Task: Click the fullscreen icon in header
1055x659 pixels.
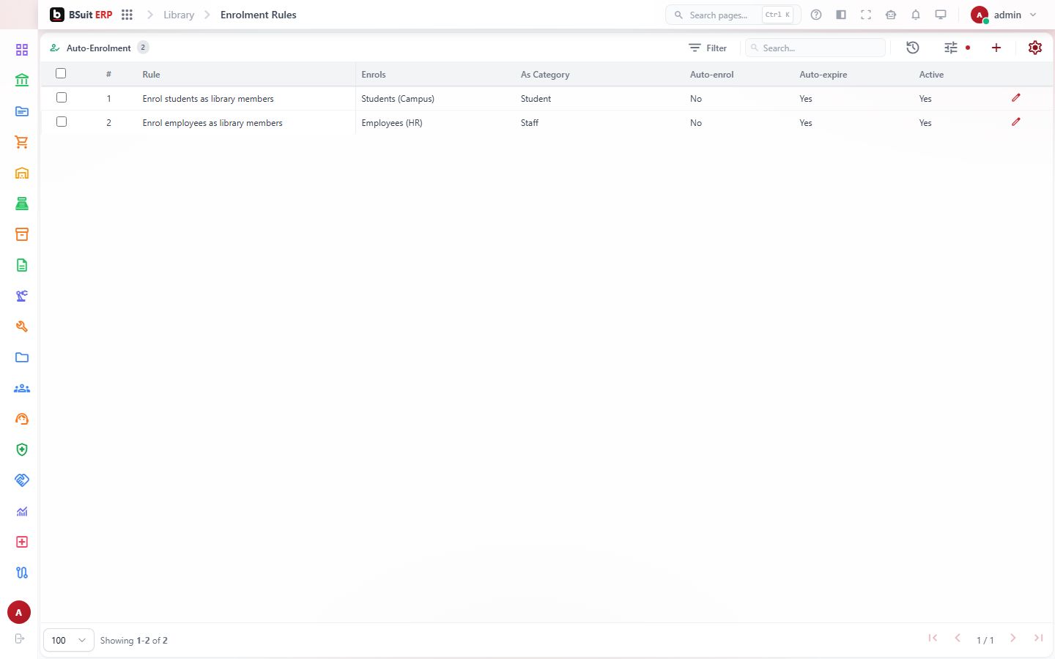Action: coord(866,15)
